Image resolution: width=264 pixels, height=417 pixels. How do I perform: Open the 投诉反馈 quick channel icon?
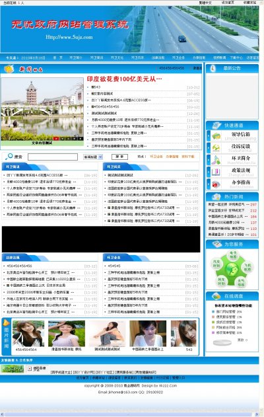pos(216,148)
